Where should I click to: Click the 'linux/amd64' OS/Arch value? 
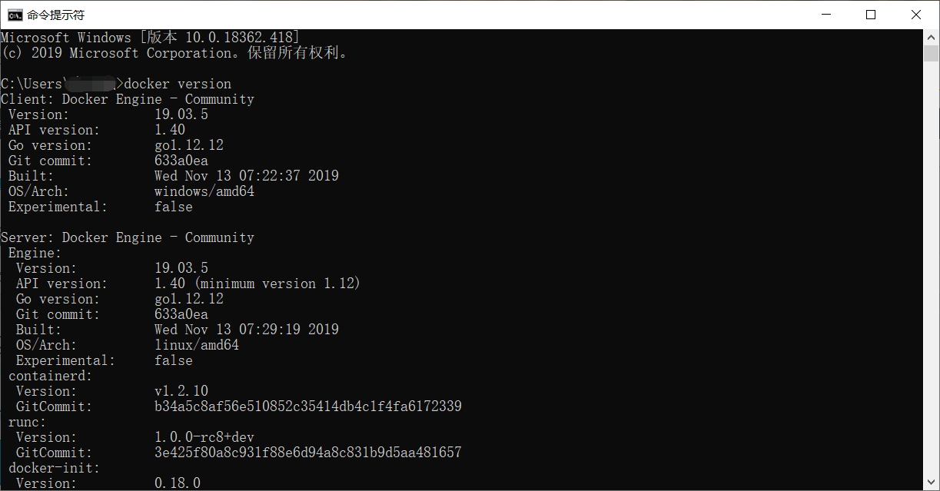click(197, 345)
